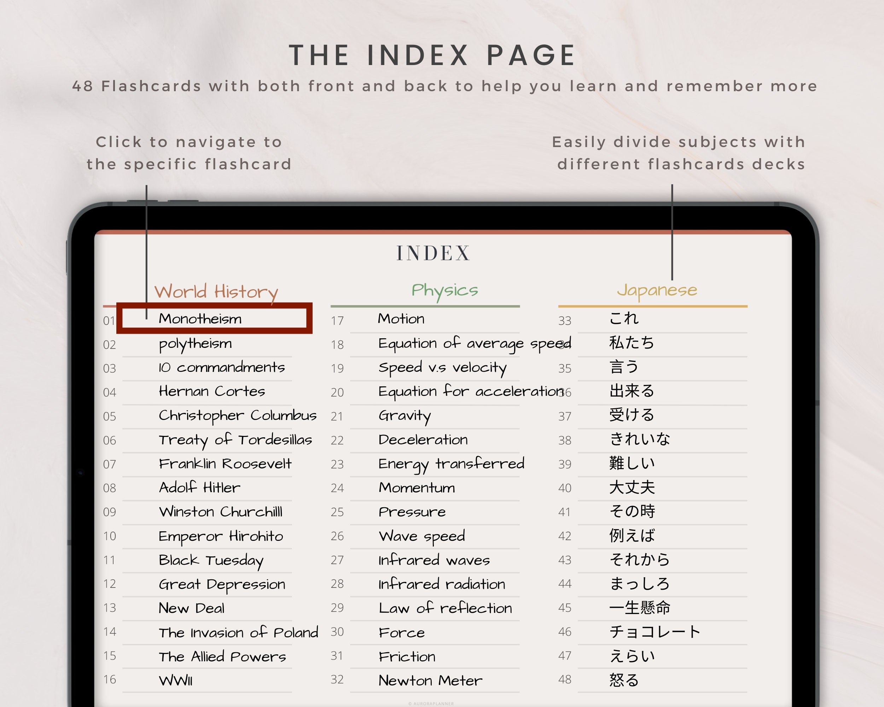Click the INDEX page title
The image size is (884, 707).
coord(434,253)
